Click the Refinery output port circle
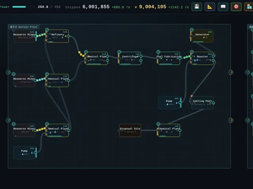This screenshot has height=189, width=253. coord(68,36)
